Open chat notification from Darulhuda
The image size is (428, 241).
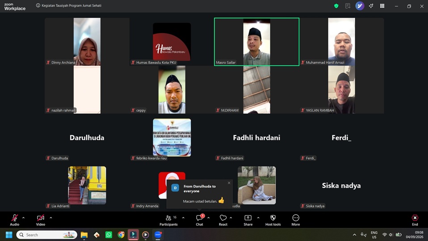pyautogui.click(x=200, y=194)
